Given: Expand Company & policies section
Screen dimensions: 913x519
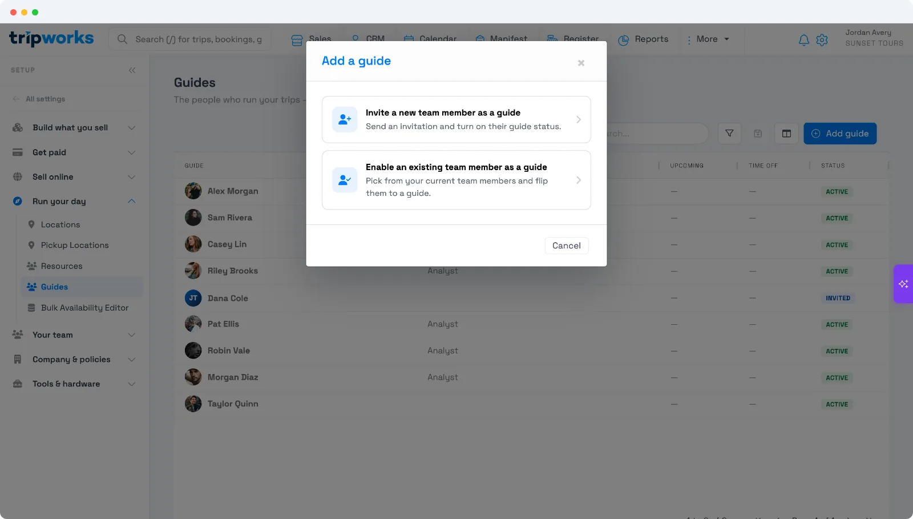Looking at the screenshot, I should coord(74,360).
